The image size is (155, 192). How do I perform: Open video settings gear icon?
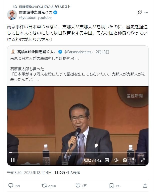pos(125,160)
